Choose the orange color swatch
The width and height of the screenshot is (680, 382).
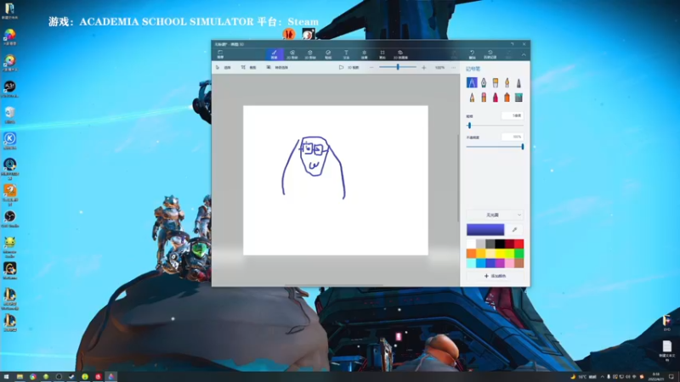(x=472, y=253)
